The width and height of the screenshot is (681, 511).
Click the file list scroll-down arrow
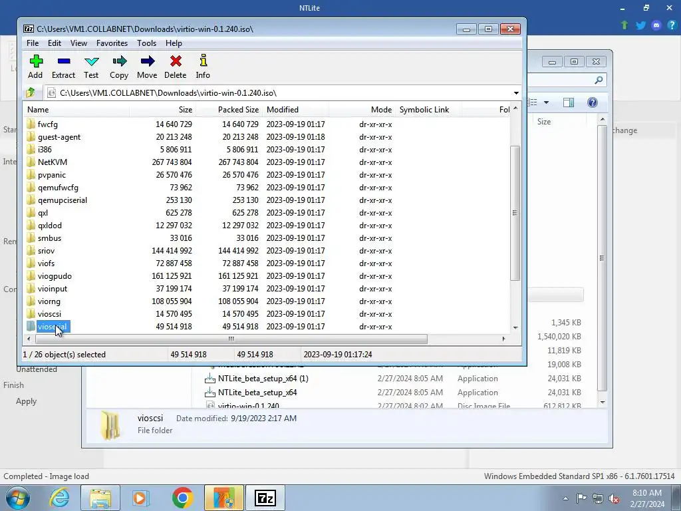coord(515,327)
